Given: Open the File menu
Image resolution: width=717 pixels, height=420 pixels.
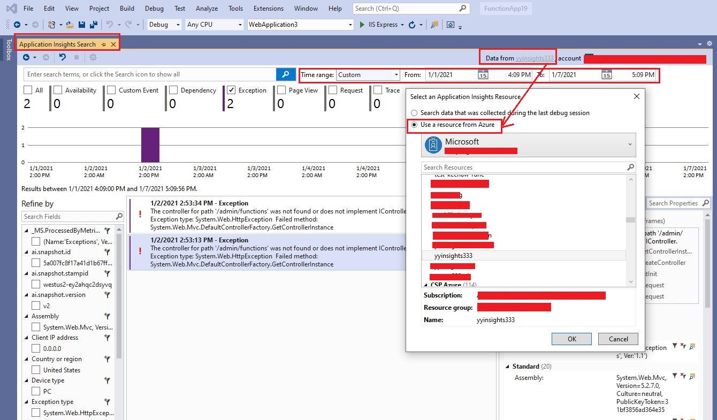Looking at the screenshot, I should [29, 9].
